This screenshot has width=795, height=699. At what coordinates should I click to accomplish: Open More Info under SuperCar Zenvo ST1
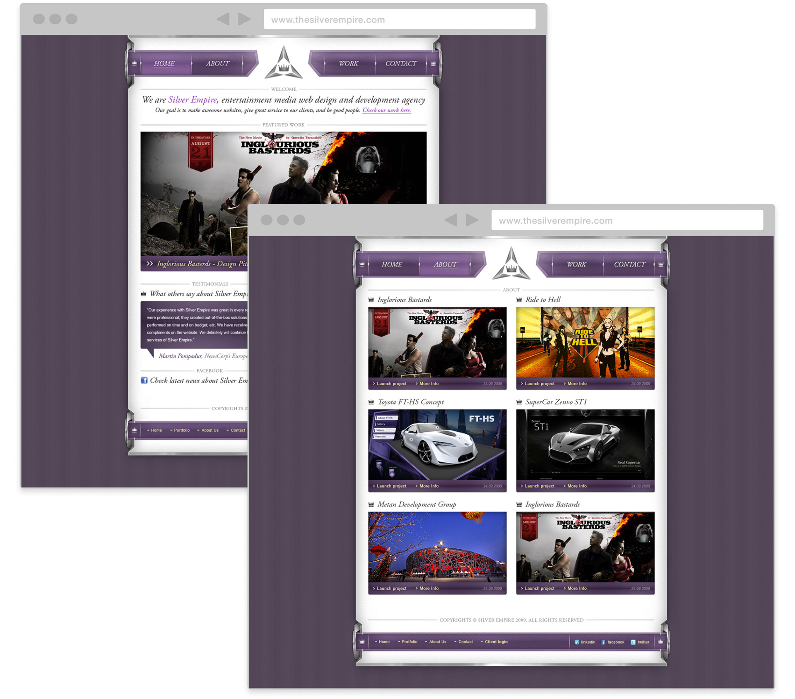coord(577,486)
